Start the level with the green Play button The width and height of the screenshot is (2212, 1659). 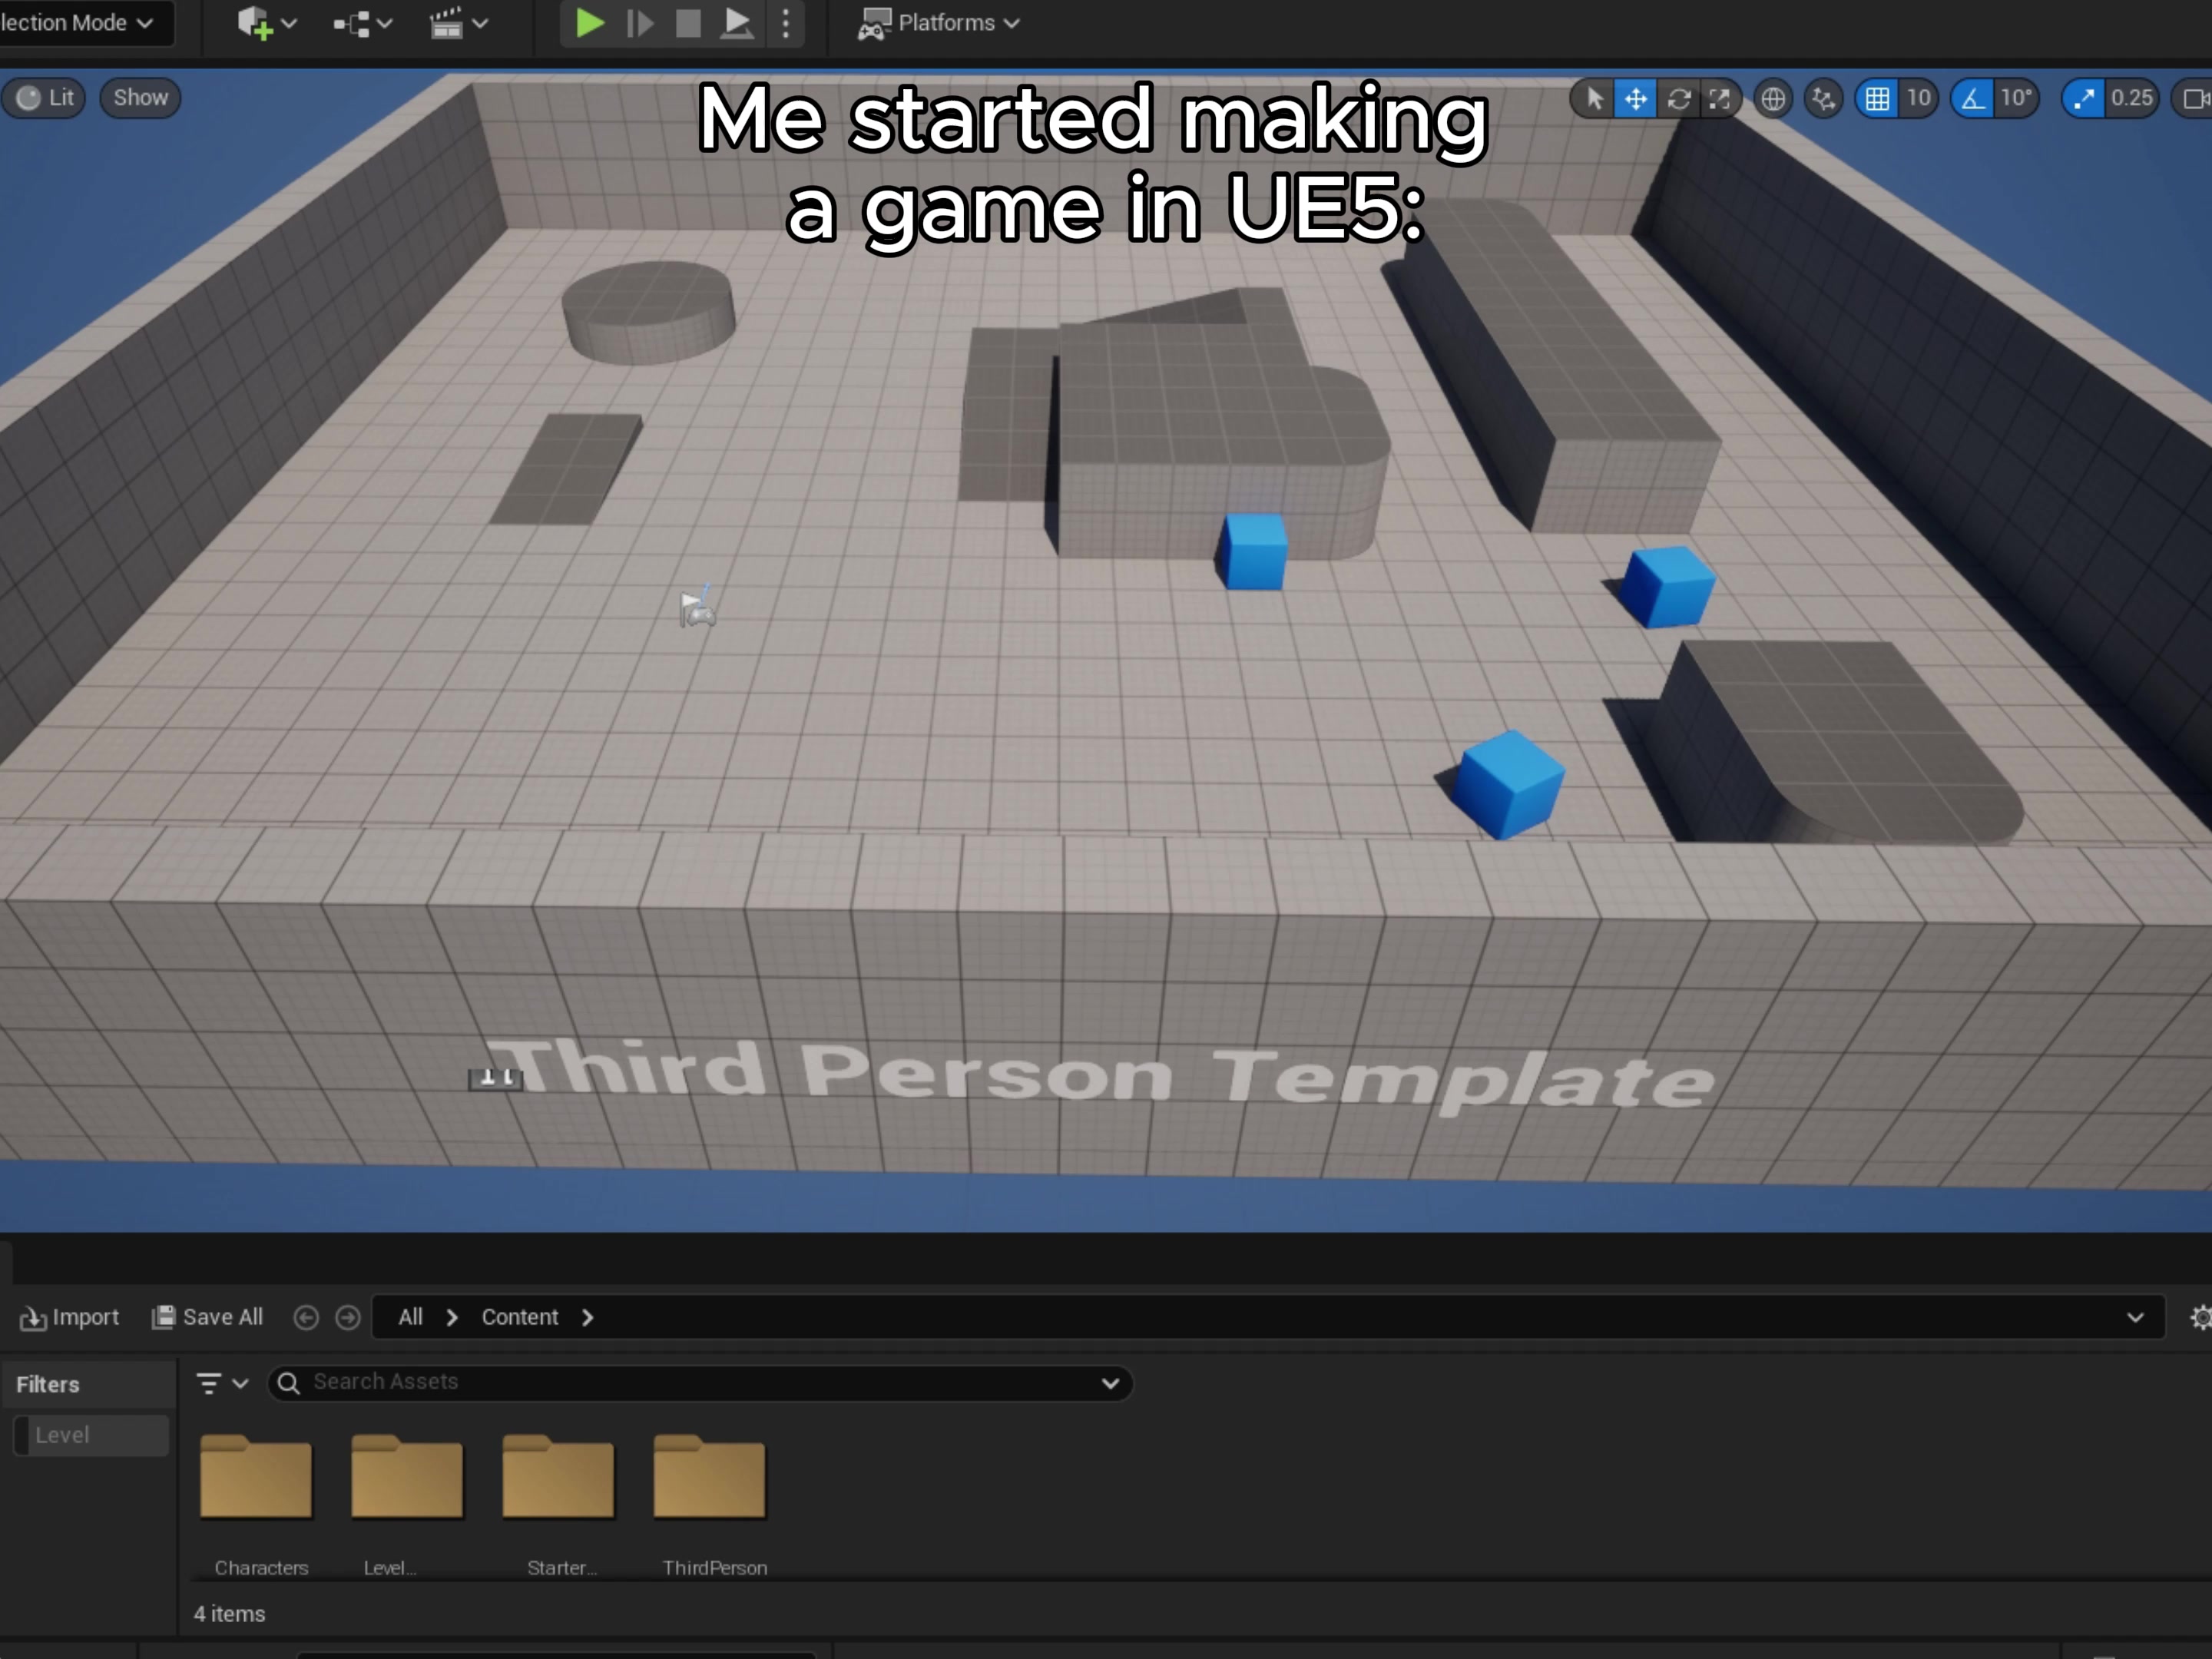pos(589,23)
